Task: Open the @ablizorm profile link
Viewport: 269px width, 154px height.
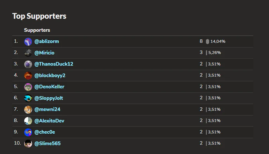Action: click(x=47, y=41)
